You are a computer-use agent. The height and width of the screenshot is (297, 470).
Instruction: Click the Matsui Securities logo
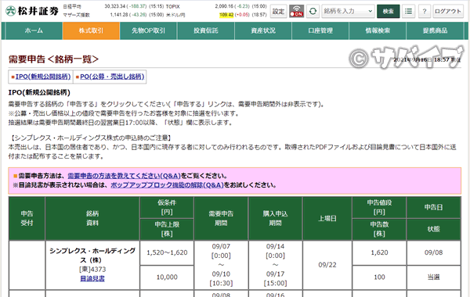pos(32,11)
